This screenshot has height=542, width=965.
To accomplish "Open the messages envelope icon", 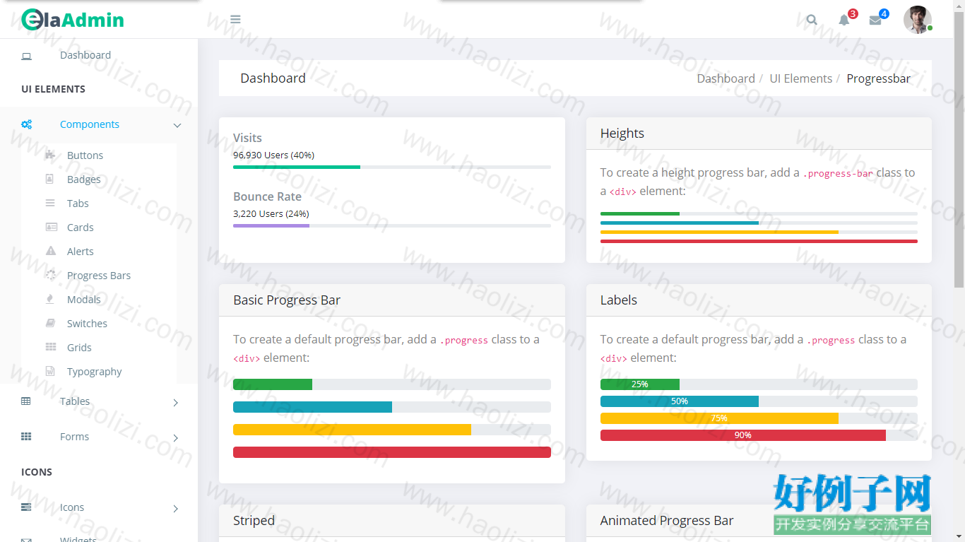I will pos(875,20).
